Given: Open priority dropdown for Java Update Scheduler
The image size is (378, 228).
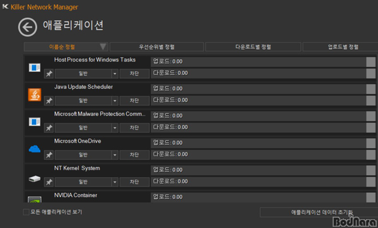Looking at the screenshot, I should click(x=115, y=101).
